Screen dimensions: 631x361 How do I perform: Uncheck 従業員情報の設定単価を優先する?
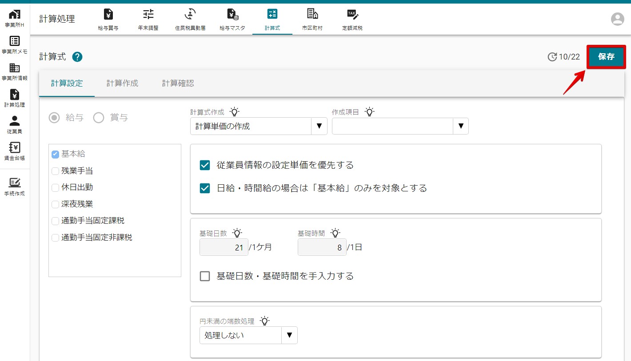click(x=205, y=165)
